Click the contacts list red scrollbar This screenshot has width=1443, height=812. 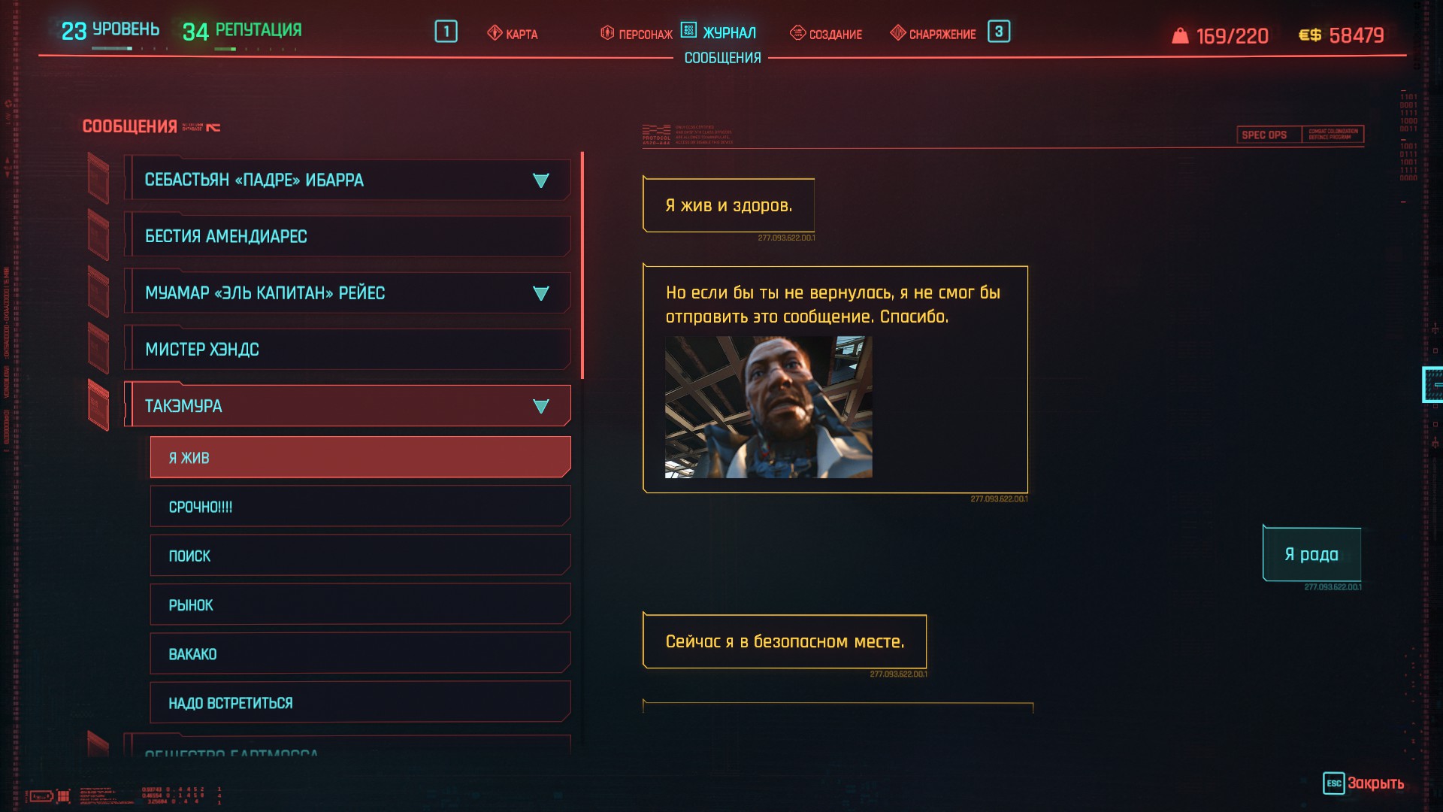pyautogui.click(x=582, y=265)
